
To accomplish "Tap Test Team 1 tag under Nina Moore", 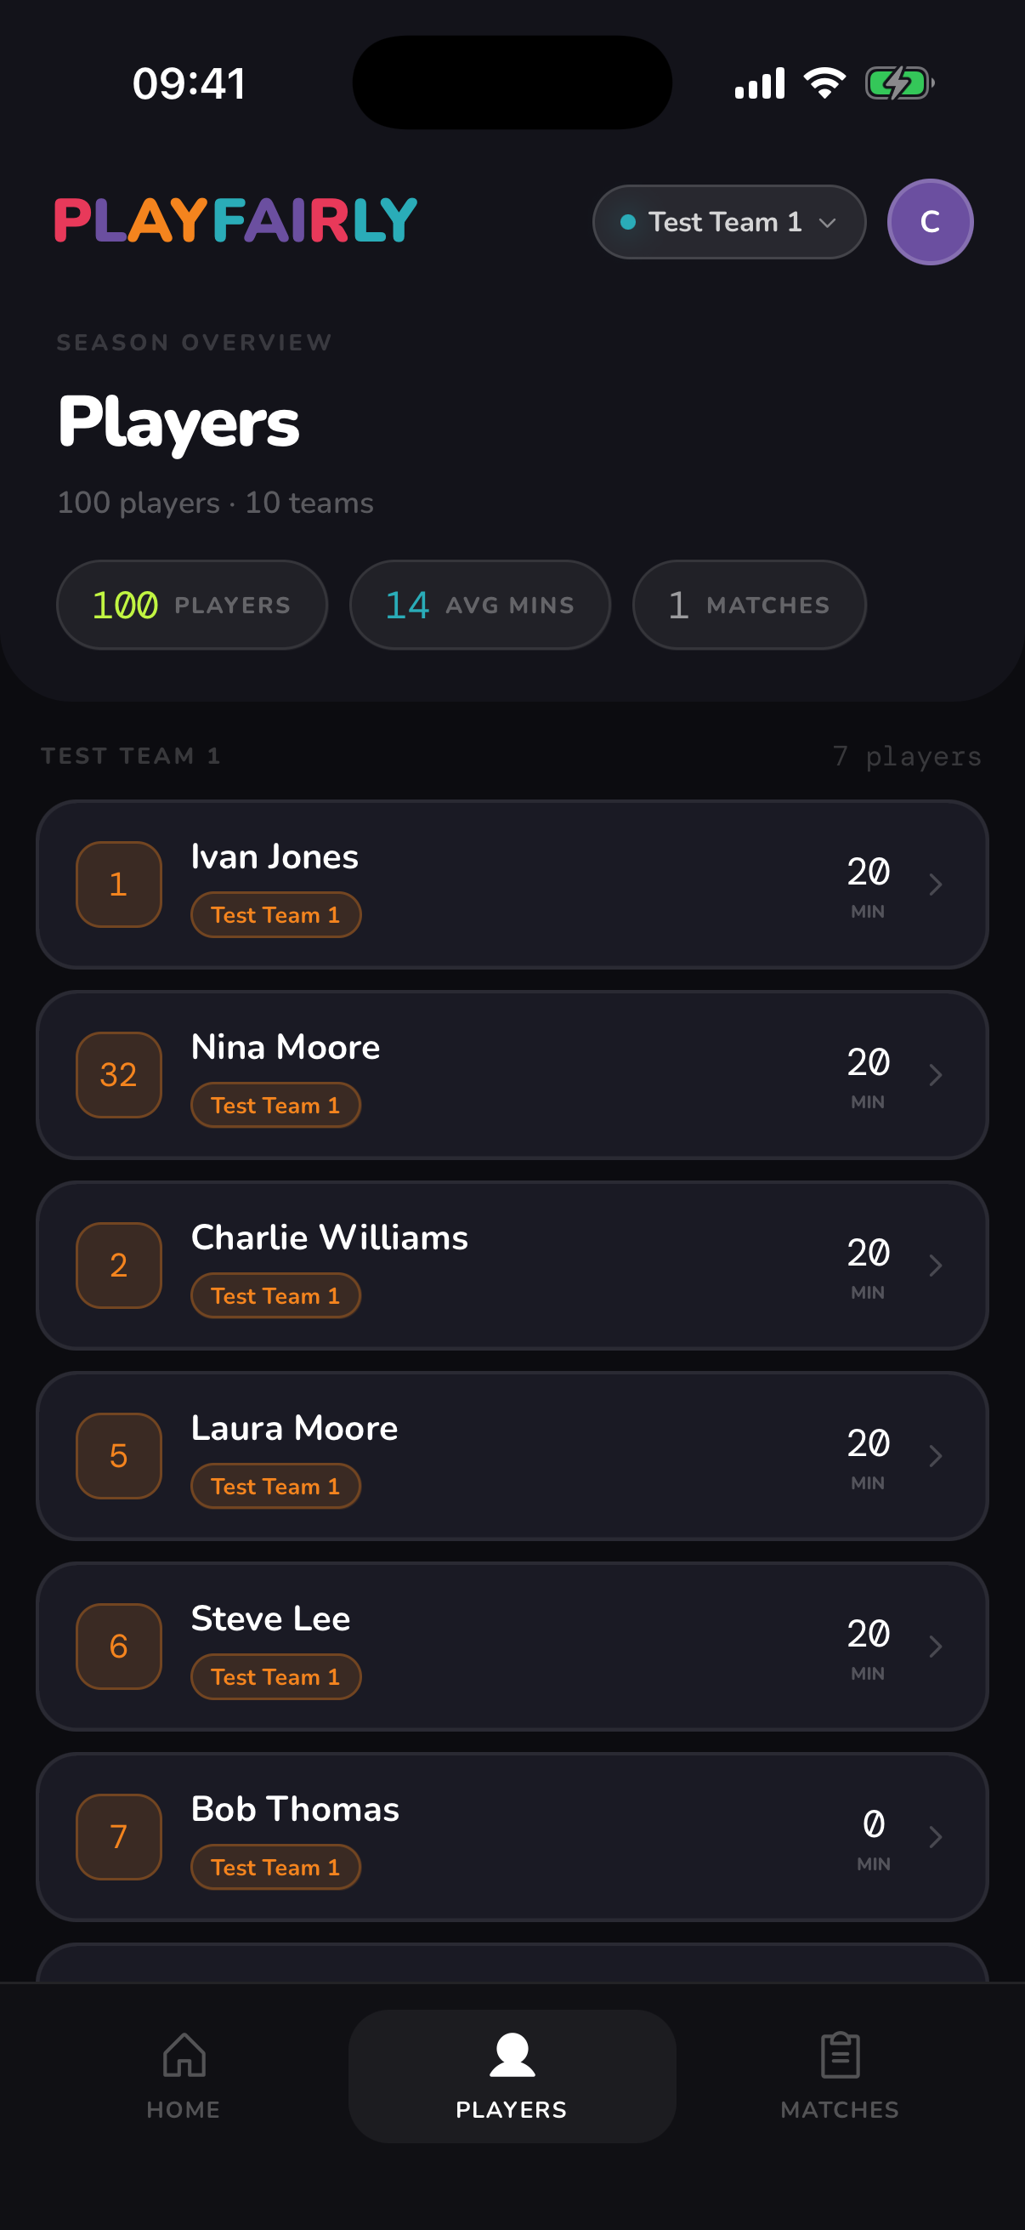I will pyautogui.click(x=275, y=1106).
